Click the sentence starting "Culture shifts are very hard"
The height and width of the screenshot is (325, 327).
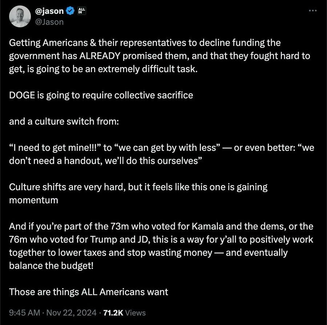pos(138,187)
